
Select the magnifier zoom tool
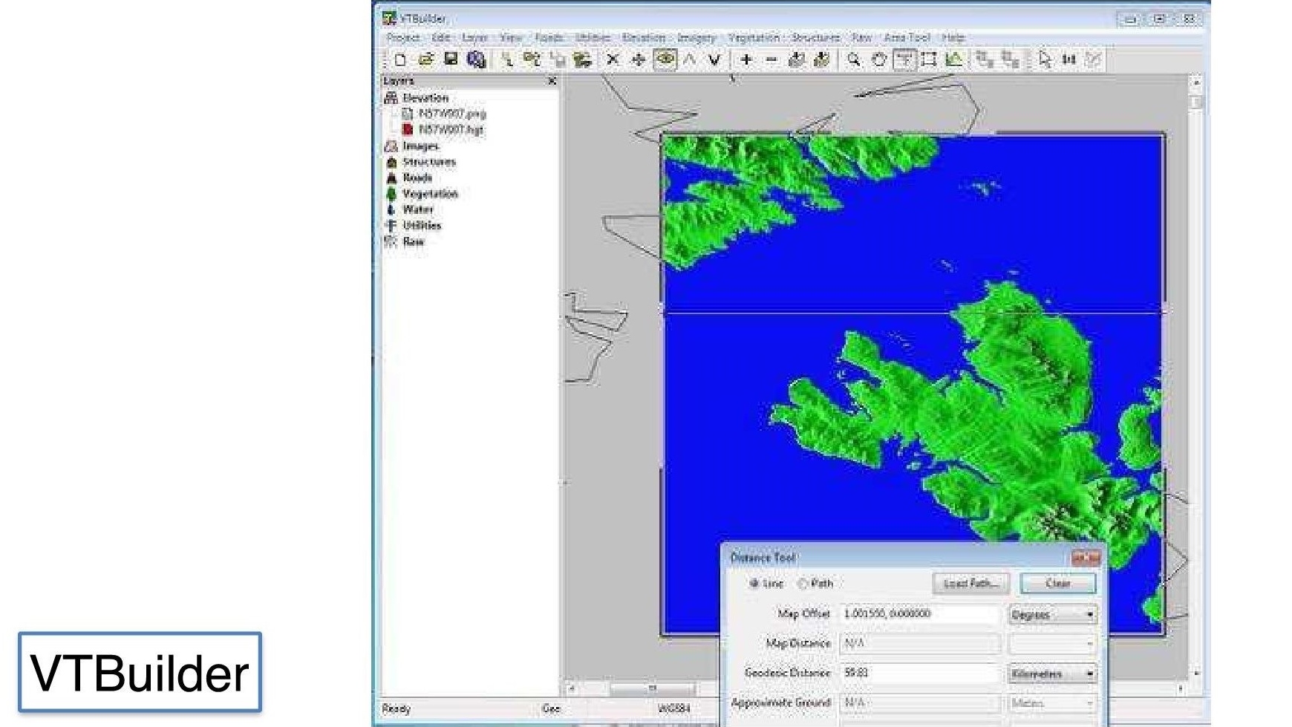[x=854, y=59]
